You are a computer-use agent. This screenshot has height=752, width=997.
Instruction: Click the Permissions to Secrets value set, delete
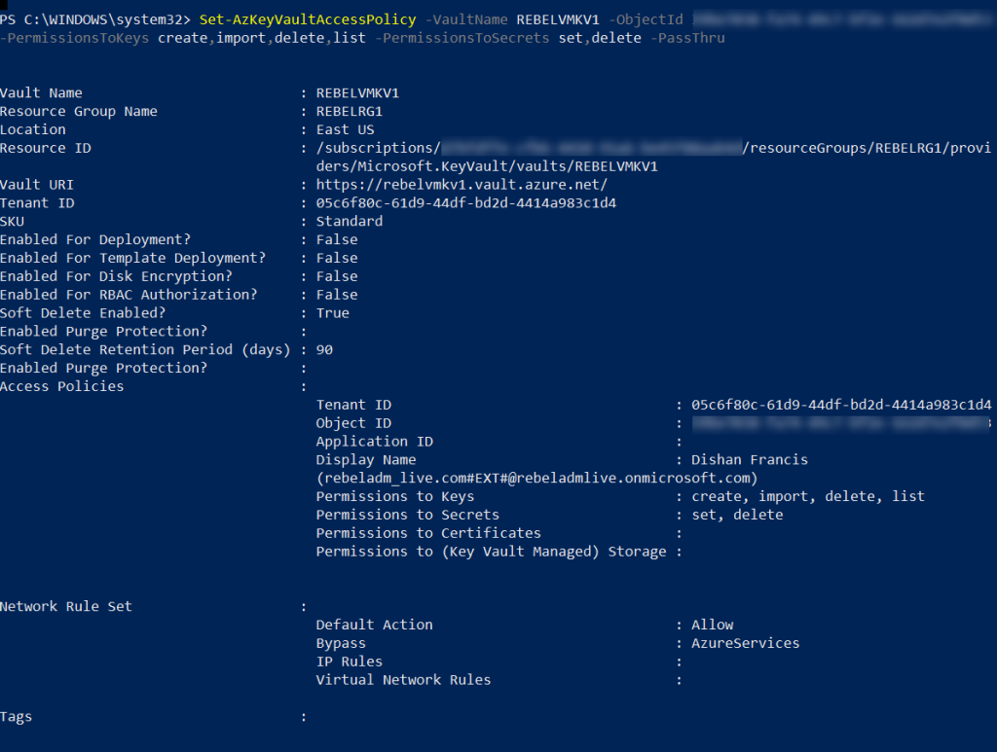[x=737, y=515]
